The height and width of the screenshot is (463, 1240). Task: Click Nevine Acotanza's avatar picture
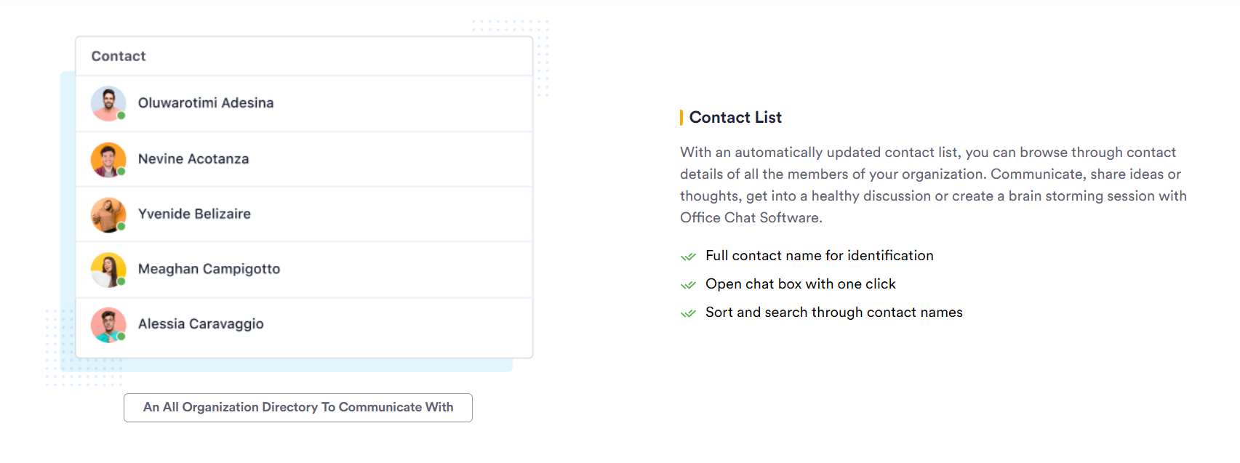click(108, 160)
